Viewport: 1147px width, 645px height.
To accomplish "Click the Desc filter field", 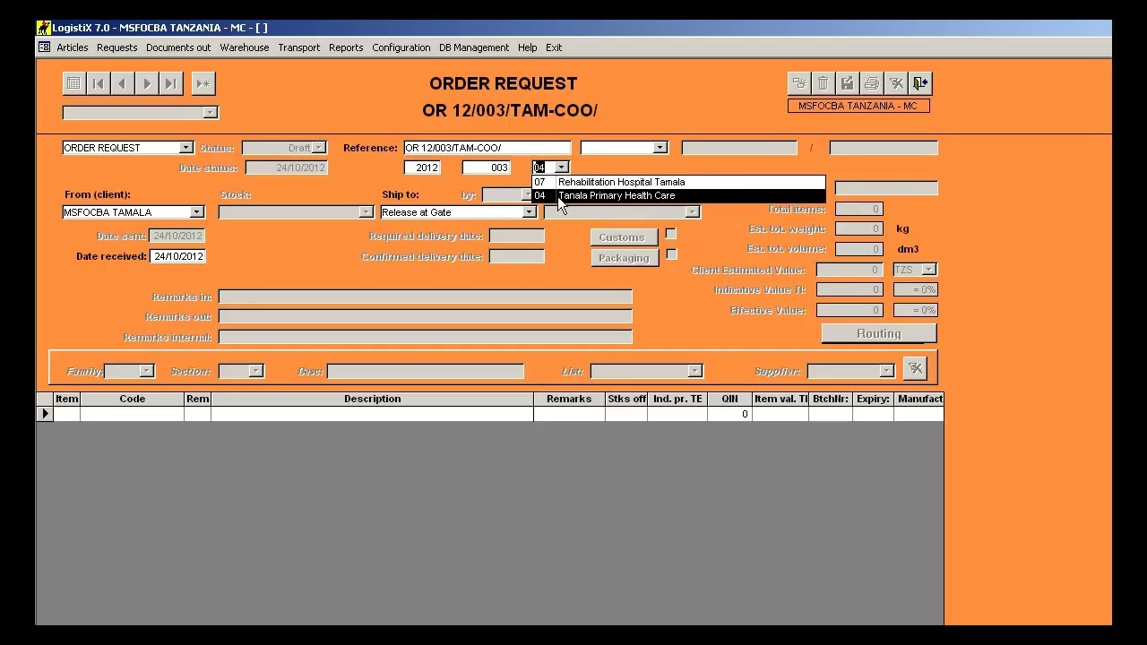I will [x=426, y=371].
